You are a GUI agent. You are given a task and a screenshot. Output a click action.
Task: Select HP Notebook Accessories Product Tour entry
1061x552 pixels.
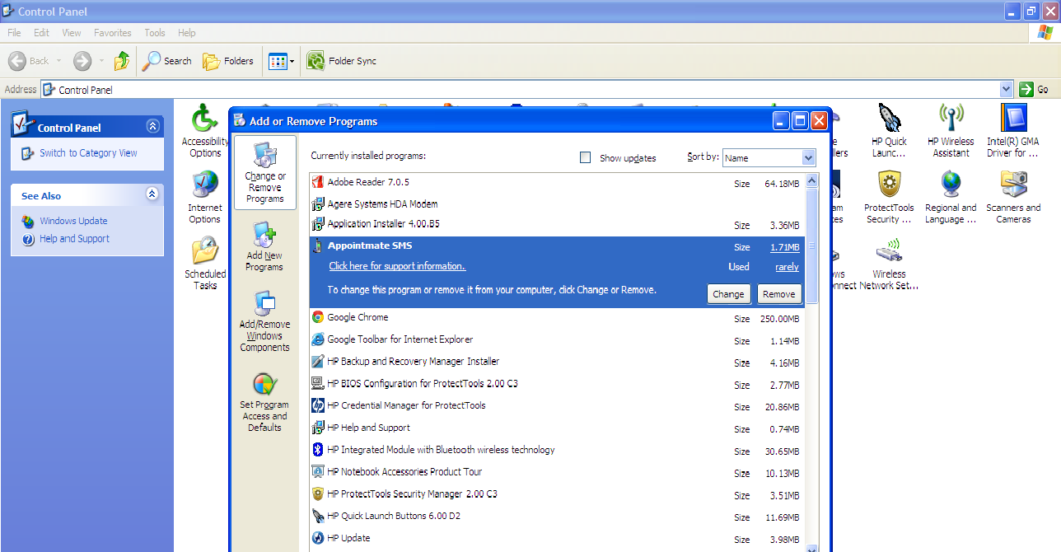[x=557, y=472]
